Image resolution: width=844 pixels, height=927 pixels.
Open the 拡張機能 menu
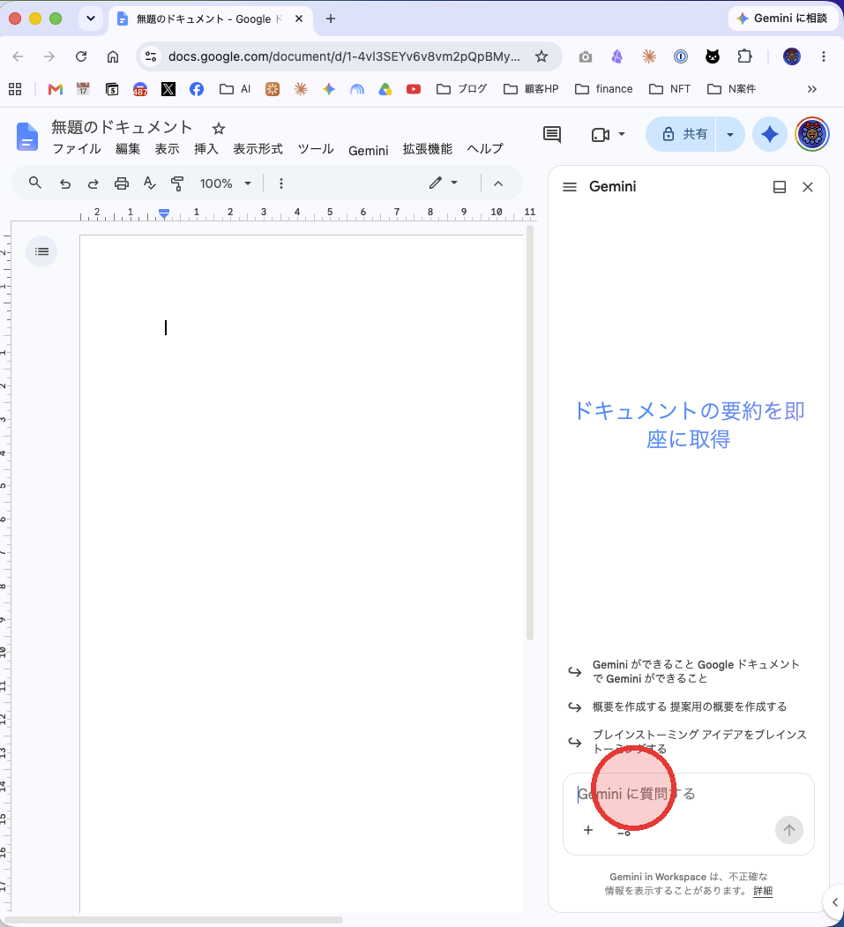click(428, 150)
